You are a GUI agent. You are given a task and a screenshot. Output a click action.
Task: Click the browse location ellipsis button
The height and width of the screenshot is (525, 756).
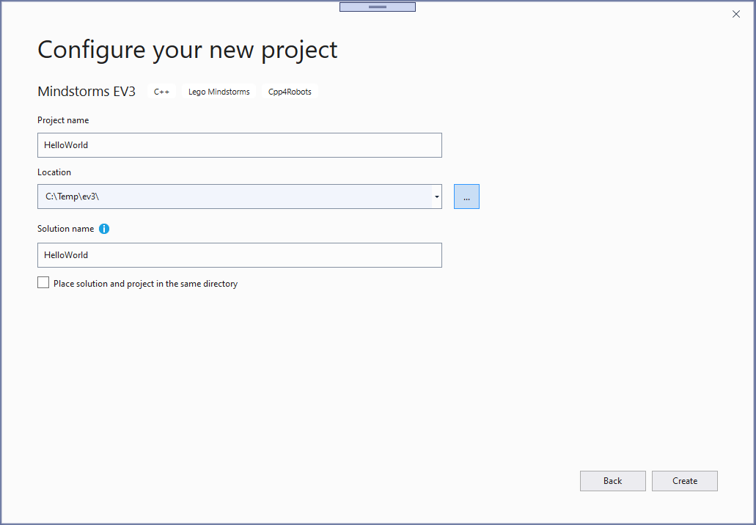pos(466,197)
